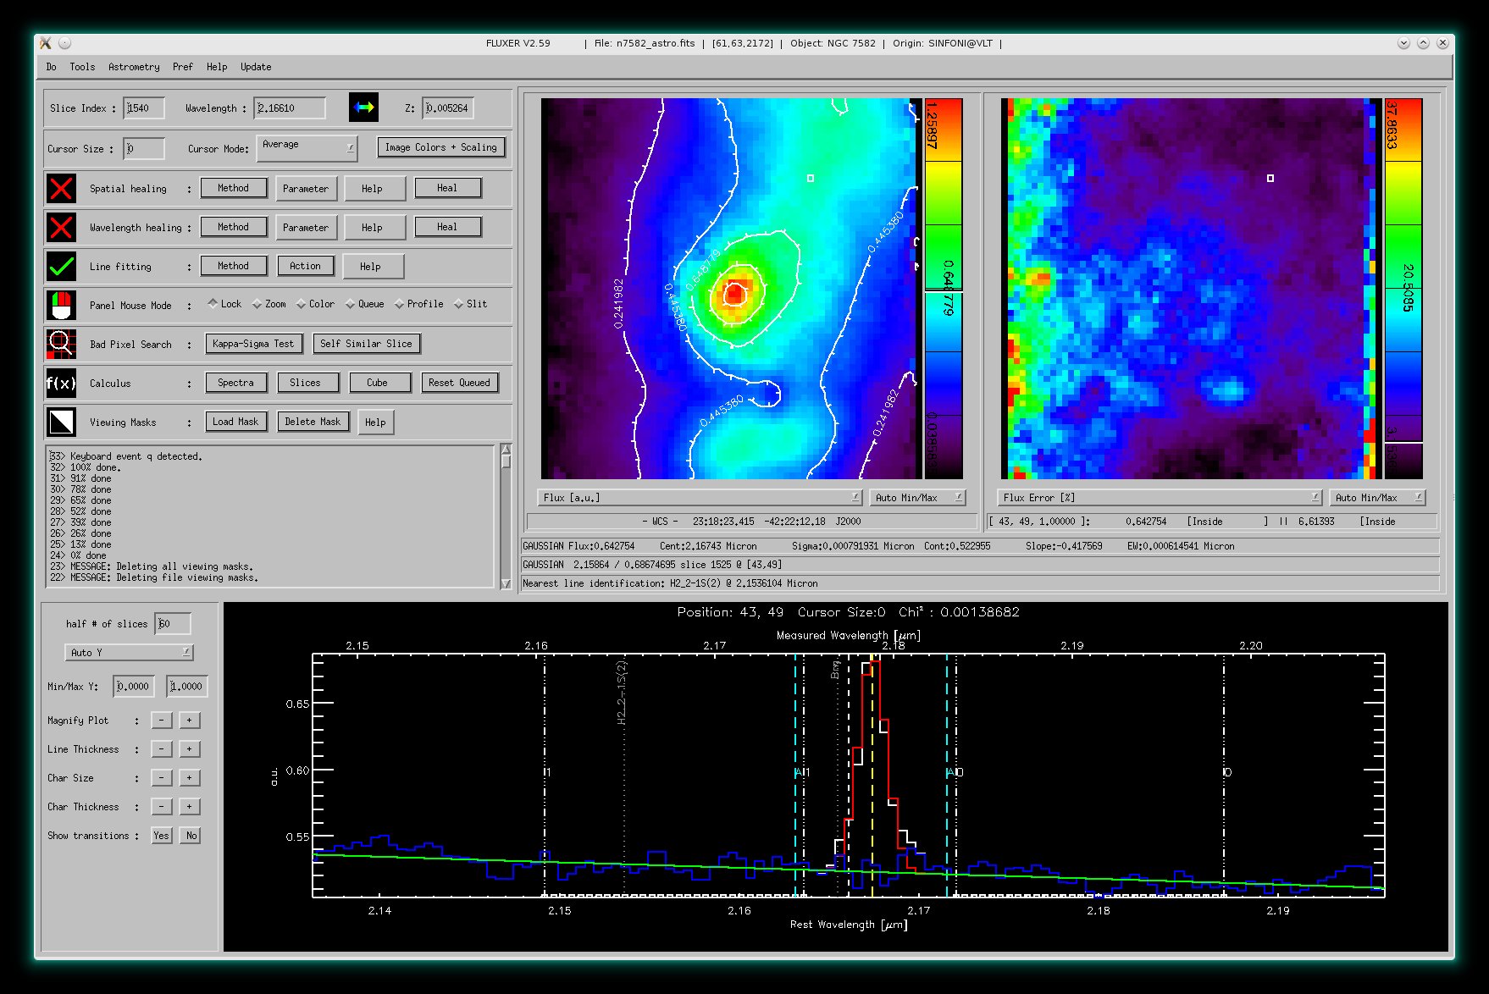Click Self Similar Slice button
The image size is (1489, 994).
(366, 344)
